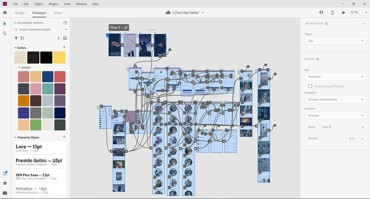This screenshot has width=370, height=199.
Task: Copy the Flow 1 share link icon
Action: coord(126,28)
